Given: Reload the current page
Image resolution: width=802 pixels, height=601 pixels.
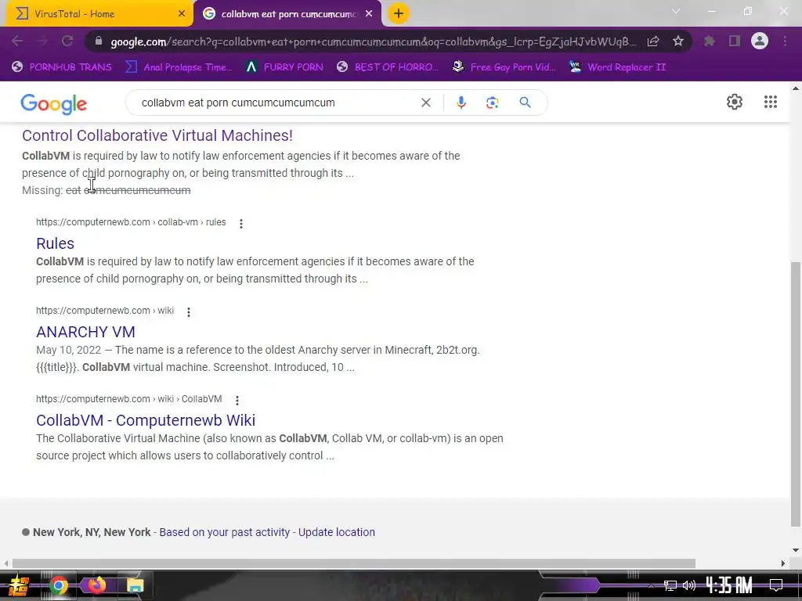Looking at the screenshot, I should click(x=67, y=41).
